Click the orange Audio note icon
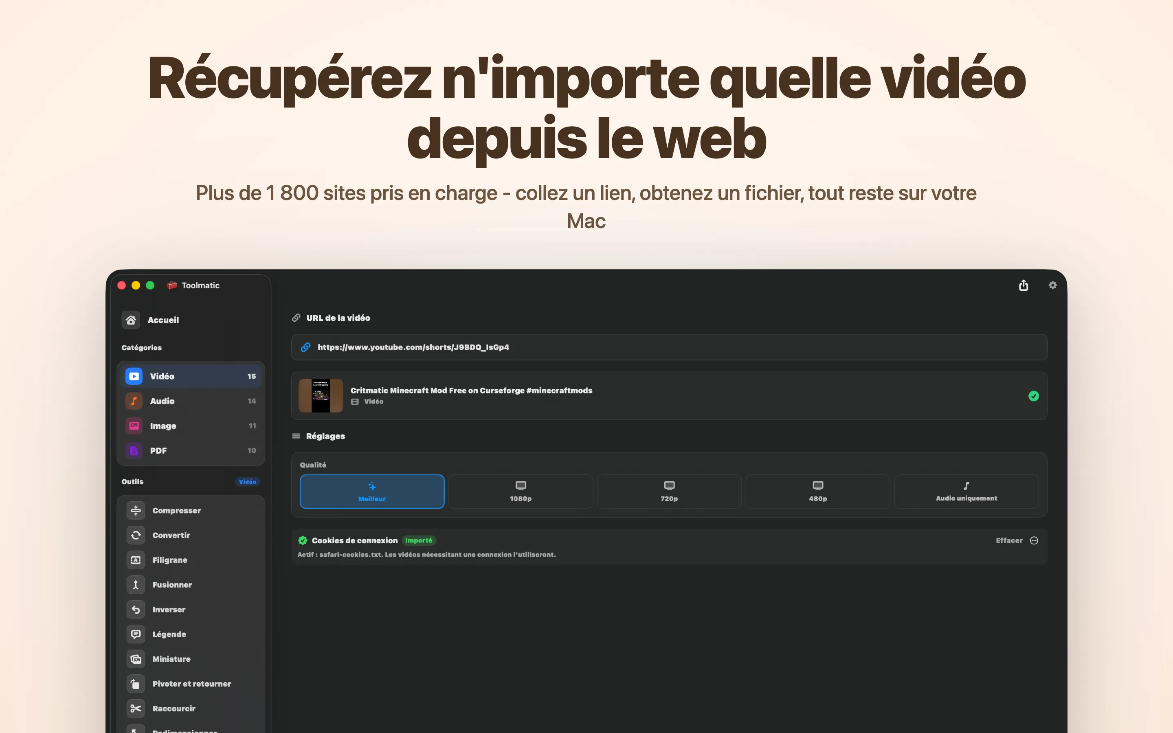 [134, 401]
